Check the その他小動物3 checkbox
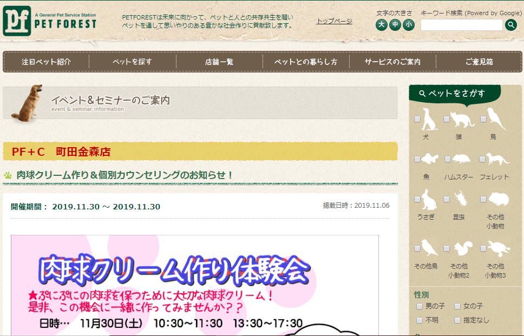The image size is (524, 336). tap(483, 248)
